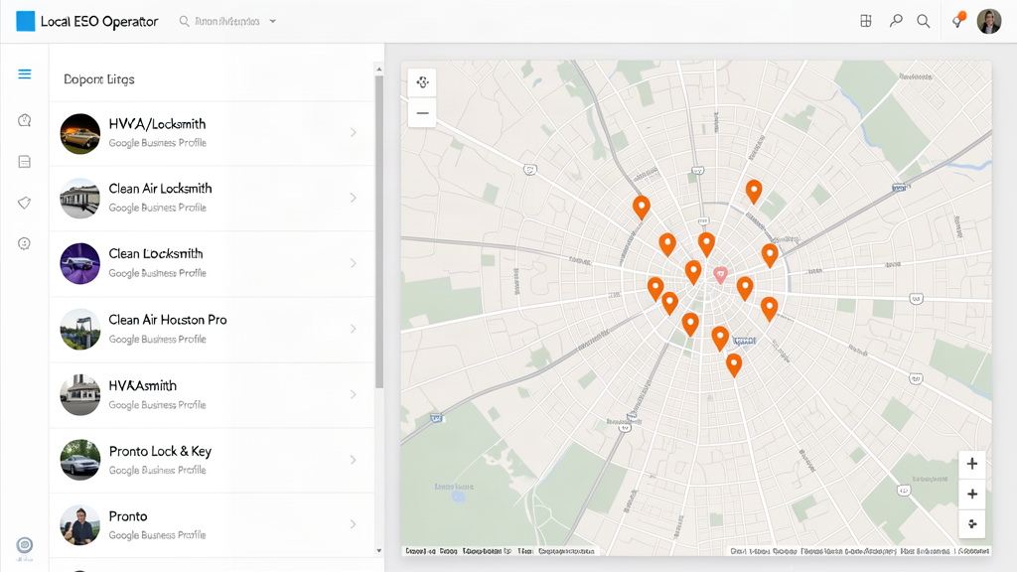Expand the Clean Air Houston Pro chevron
Viewport: 1017px width, 572px height.
point(353,329)
